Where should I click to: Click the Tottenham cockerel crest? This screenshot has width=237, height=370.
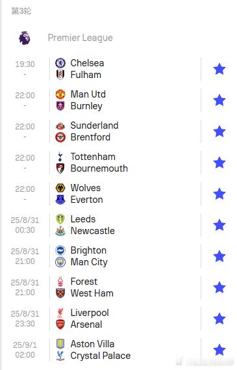click(x=60, y=157)
